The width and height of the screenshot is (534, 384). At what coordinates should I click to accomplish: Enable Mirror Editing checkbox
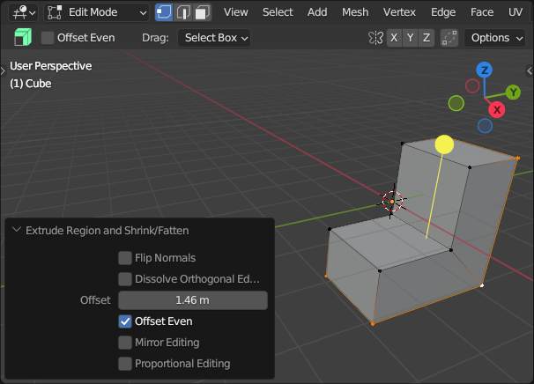pyautogui.click(x=125, y=343)
